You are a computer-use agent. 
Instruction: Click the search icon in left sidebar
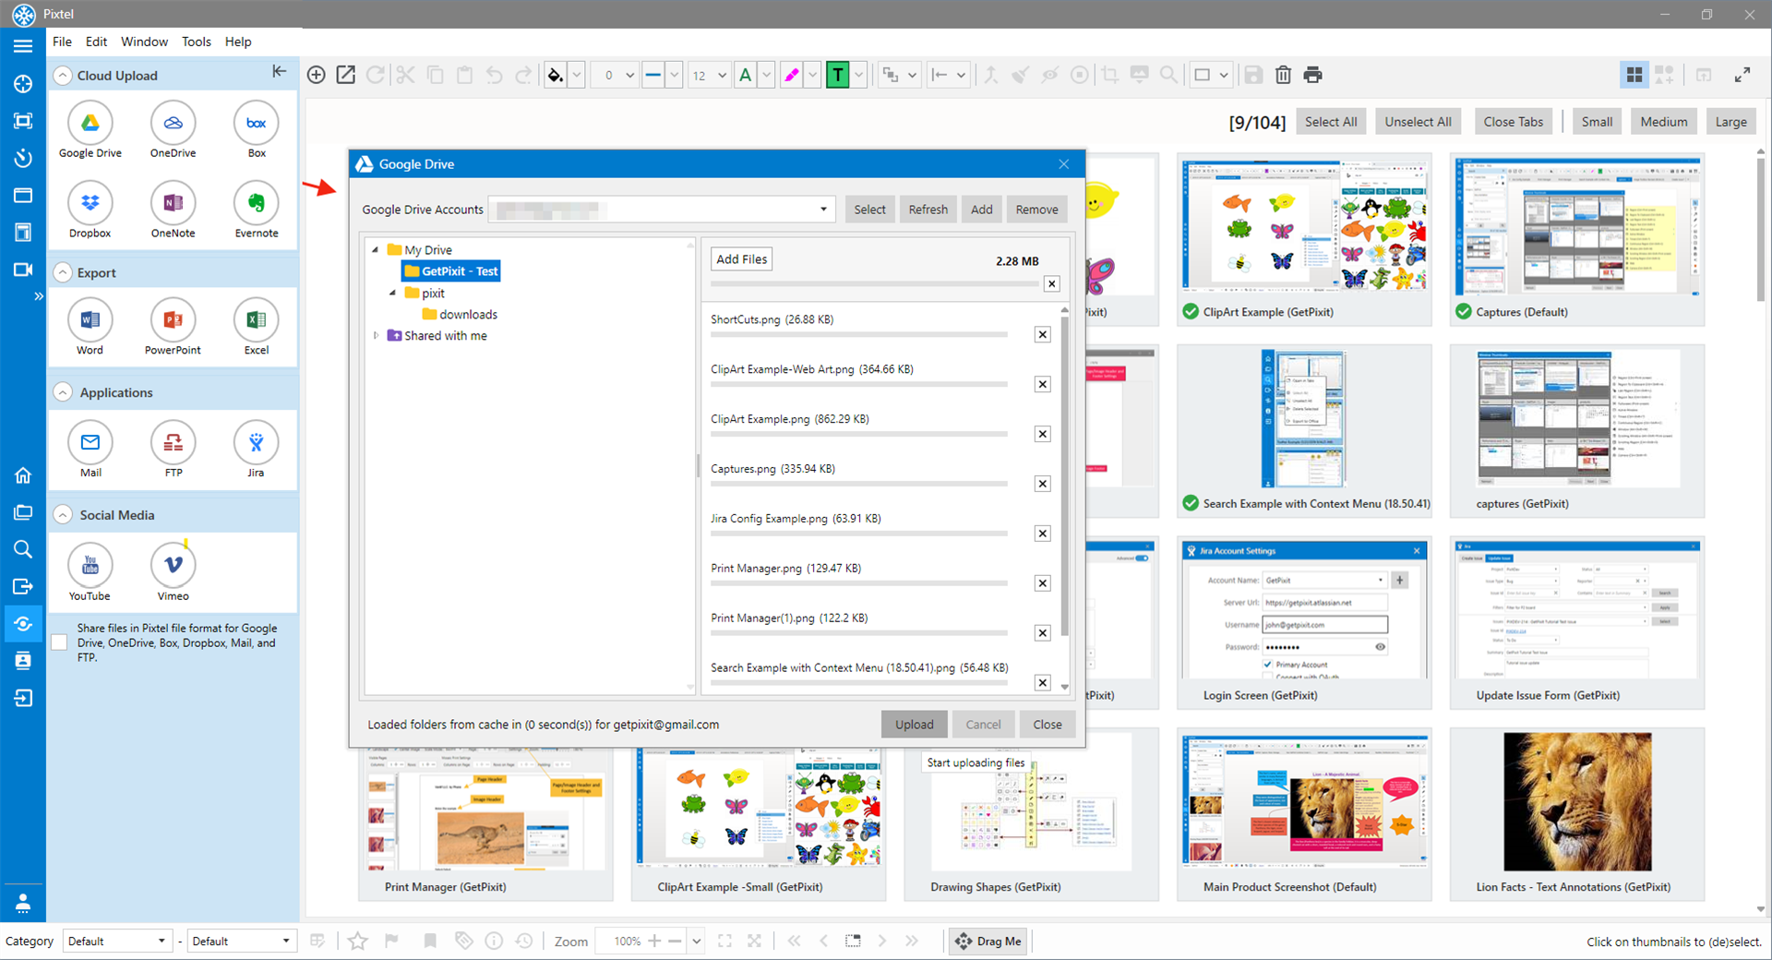coord(23,549)
